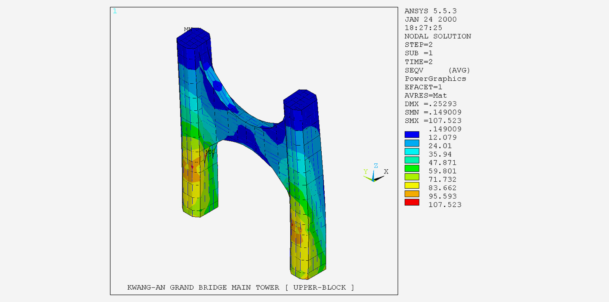
Task: Click the 18:27:25 time text
Action: 423,28
